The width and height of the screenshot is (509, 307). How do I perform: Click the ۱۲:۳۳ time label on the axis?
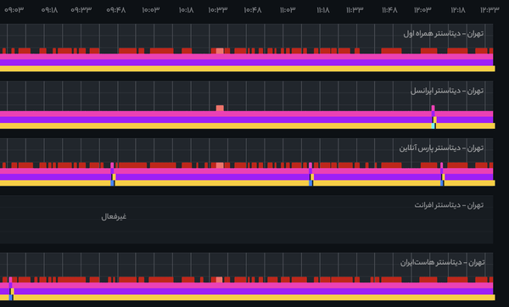(489, 10)
